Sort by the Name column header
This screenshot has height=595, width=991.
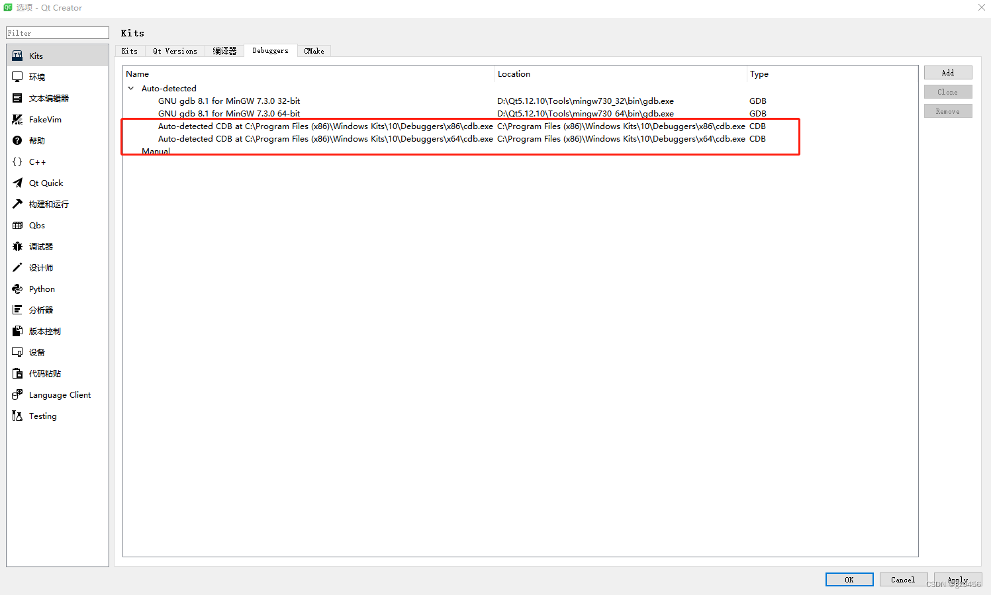[309, 74]
